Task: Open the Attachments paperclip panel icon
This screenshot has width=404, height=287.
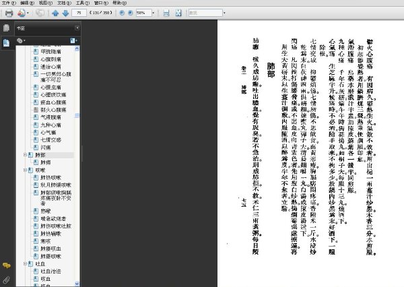Action: coord(7,280)
